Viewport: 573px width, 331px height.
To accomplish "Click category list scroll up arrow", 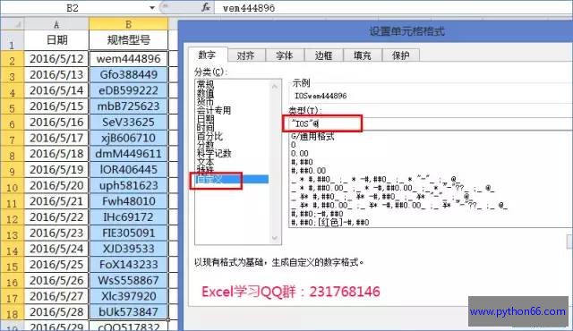I will [x=275, y=87].
